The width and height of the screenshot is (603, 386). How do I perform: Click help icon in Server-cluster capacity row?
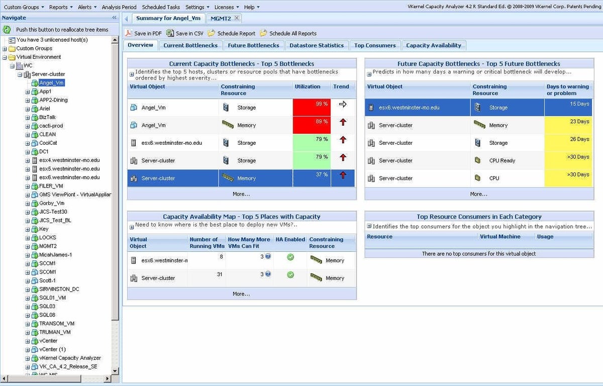pos(268,274)
